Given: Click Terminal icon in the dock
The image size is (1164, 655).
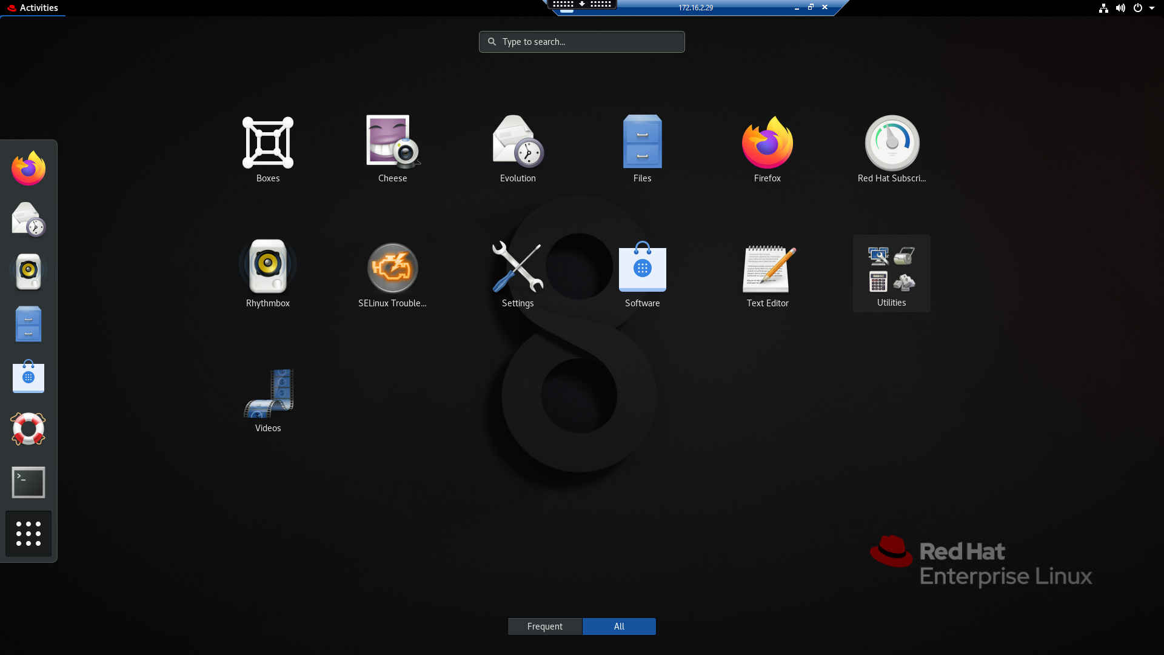Looking at the screenshot, I should point(28,482).
